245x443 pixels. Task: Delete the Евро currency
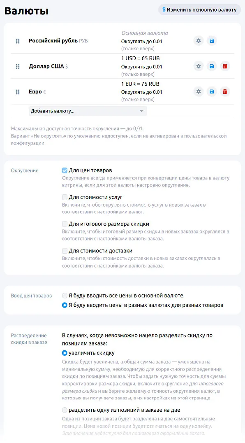coord(225,91)
